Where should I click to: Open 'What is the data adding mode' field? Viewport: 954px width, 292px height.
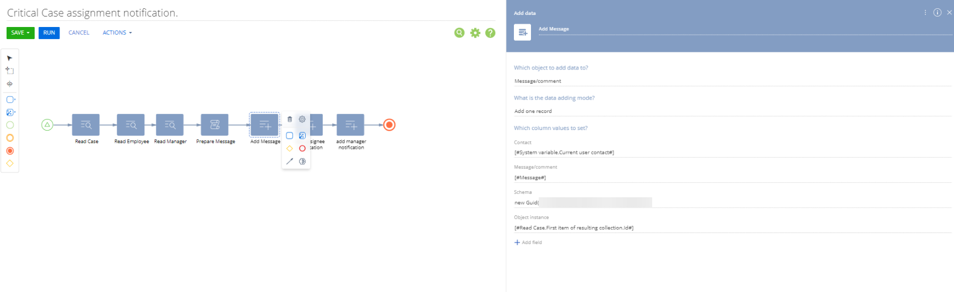pos(733,111)
